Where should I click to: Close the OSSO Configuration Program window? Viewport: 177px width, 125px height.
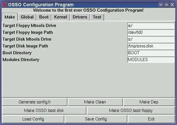pyautogui.click(x=172, y=5)
